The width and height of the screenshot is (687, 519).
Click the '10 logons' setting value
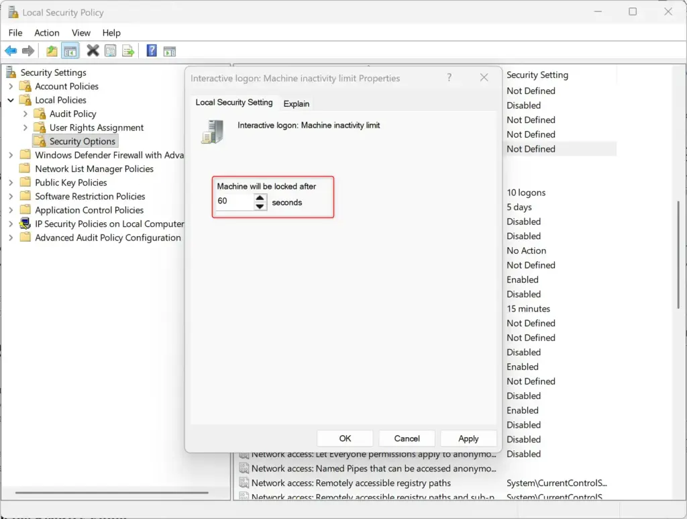[x=526, y=193]
